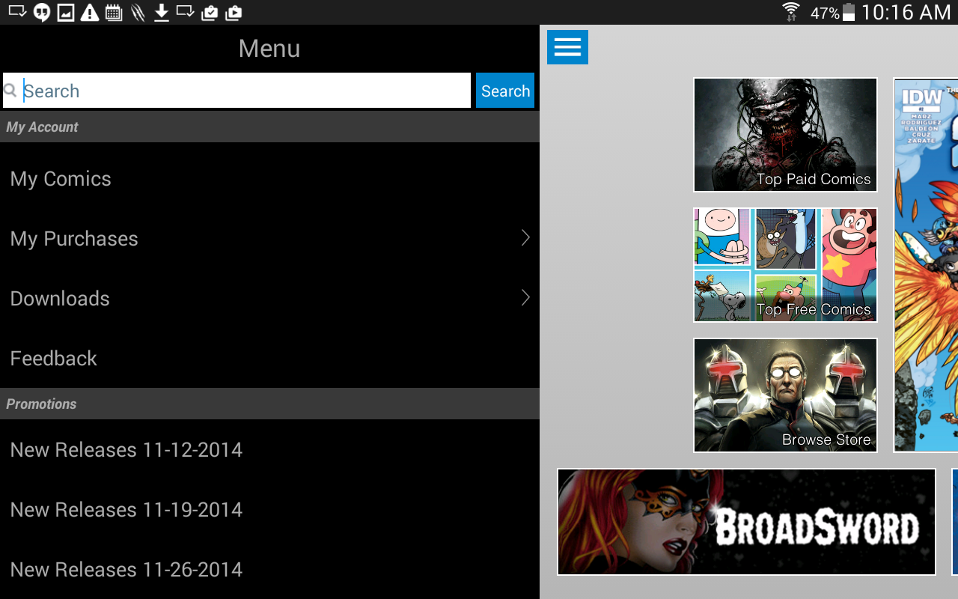The image size is (958, 599).
Task: Tap the download arrow notification icon
Action: coord(162,13)
